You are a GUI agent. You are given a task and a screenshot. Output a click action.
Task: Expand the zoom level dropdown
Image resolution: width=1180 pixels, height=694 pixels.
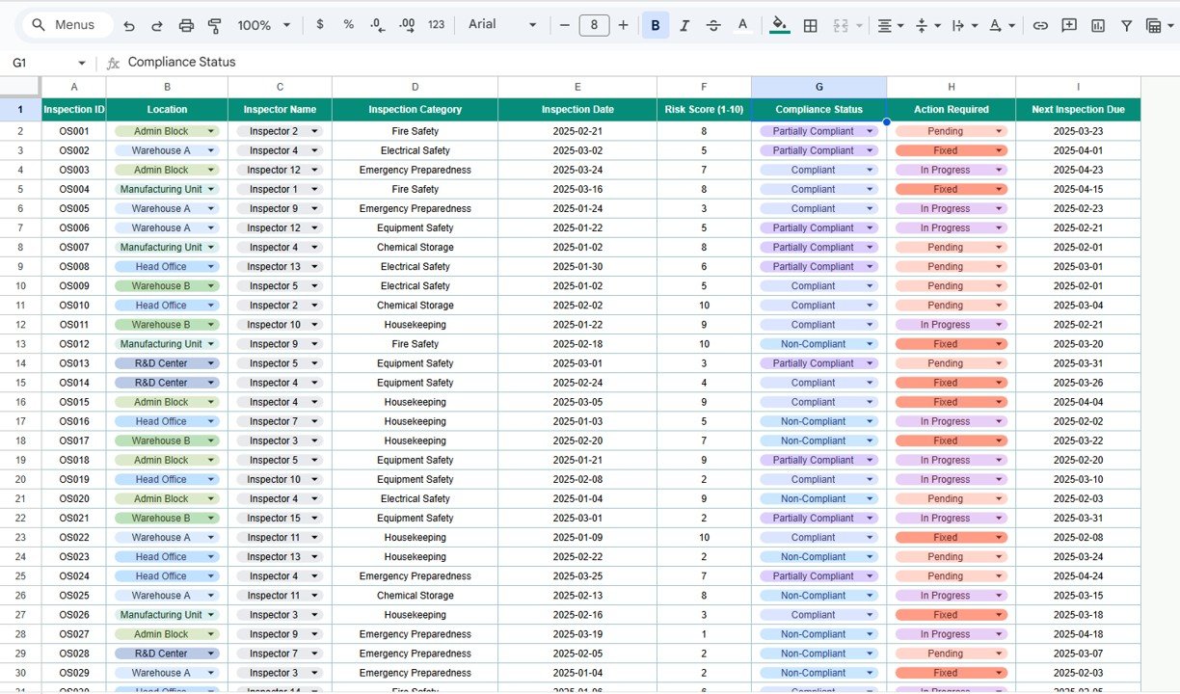click(262, 24)
